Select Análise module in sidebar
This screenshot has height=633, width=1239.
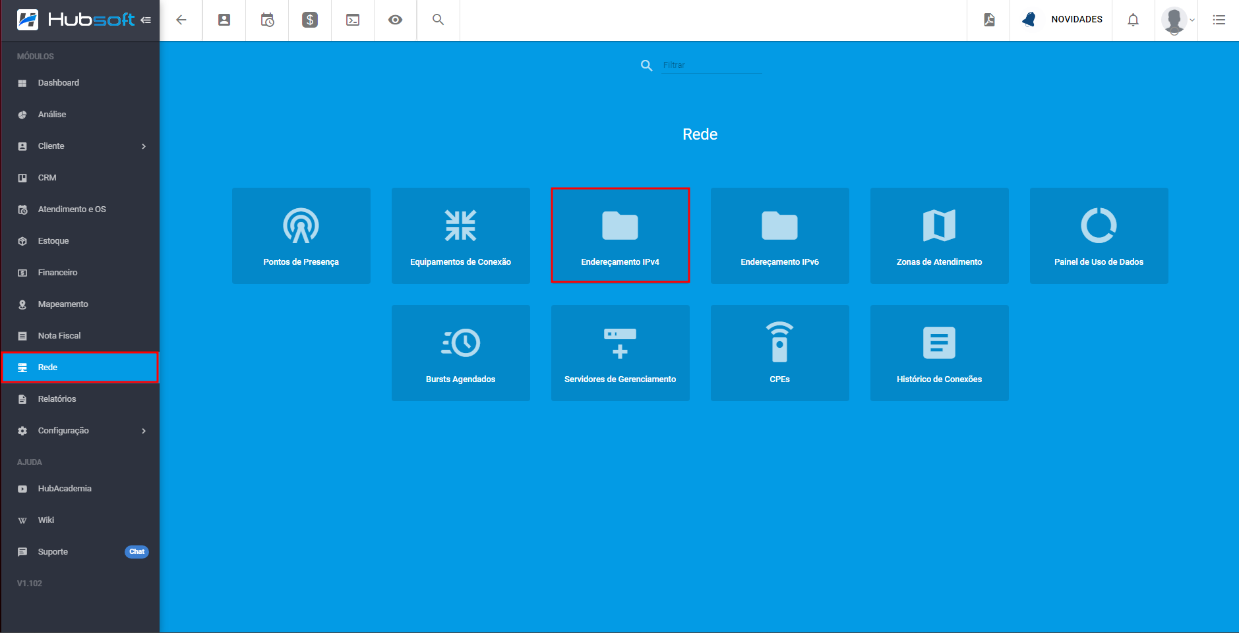click(x=80, y=115)
